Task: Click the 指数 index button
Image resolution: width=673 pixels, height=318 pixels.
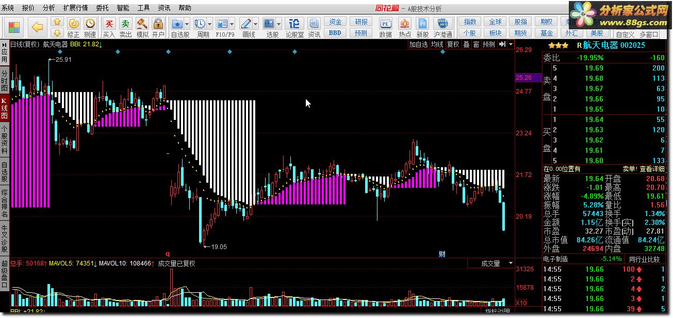Action: pos(470,22)
